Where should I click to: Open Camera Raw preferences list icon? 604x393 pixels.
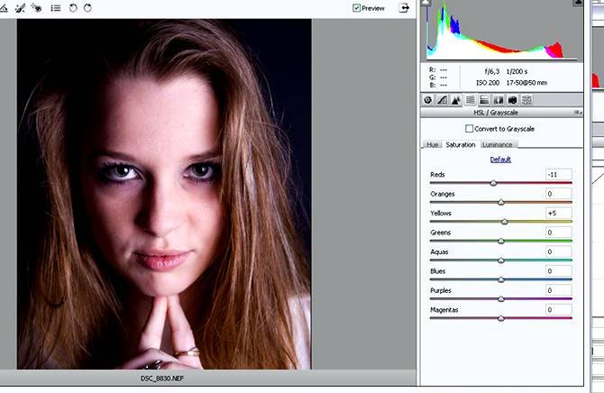click(x=56, y=8)
